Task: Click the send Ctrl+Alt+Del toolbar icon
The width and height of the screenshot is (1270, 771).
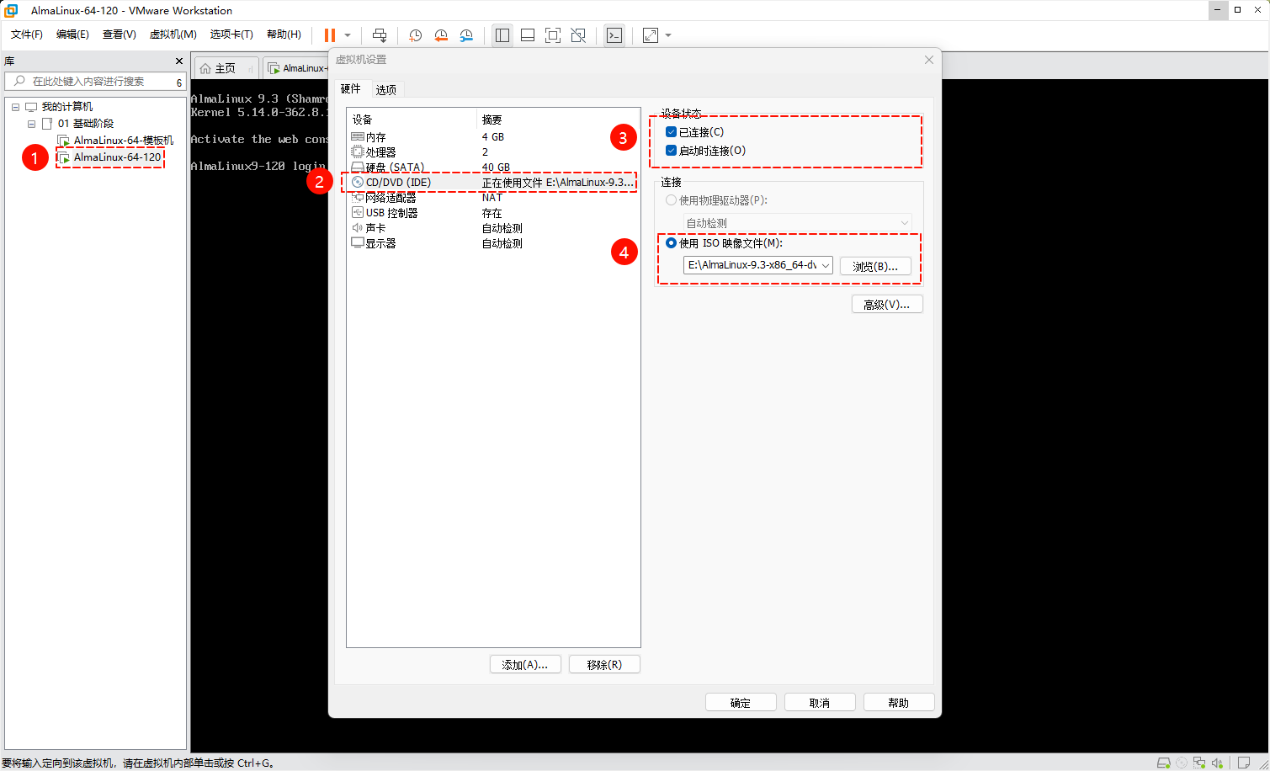Action: click(380, 35)
